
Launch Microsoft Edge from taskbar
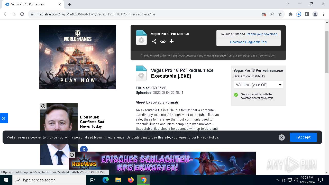coord(106,180)
